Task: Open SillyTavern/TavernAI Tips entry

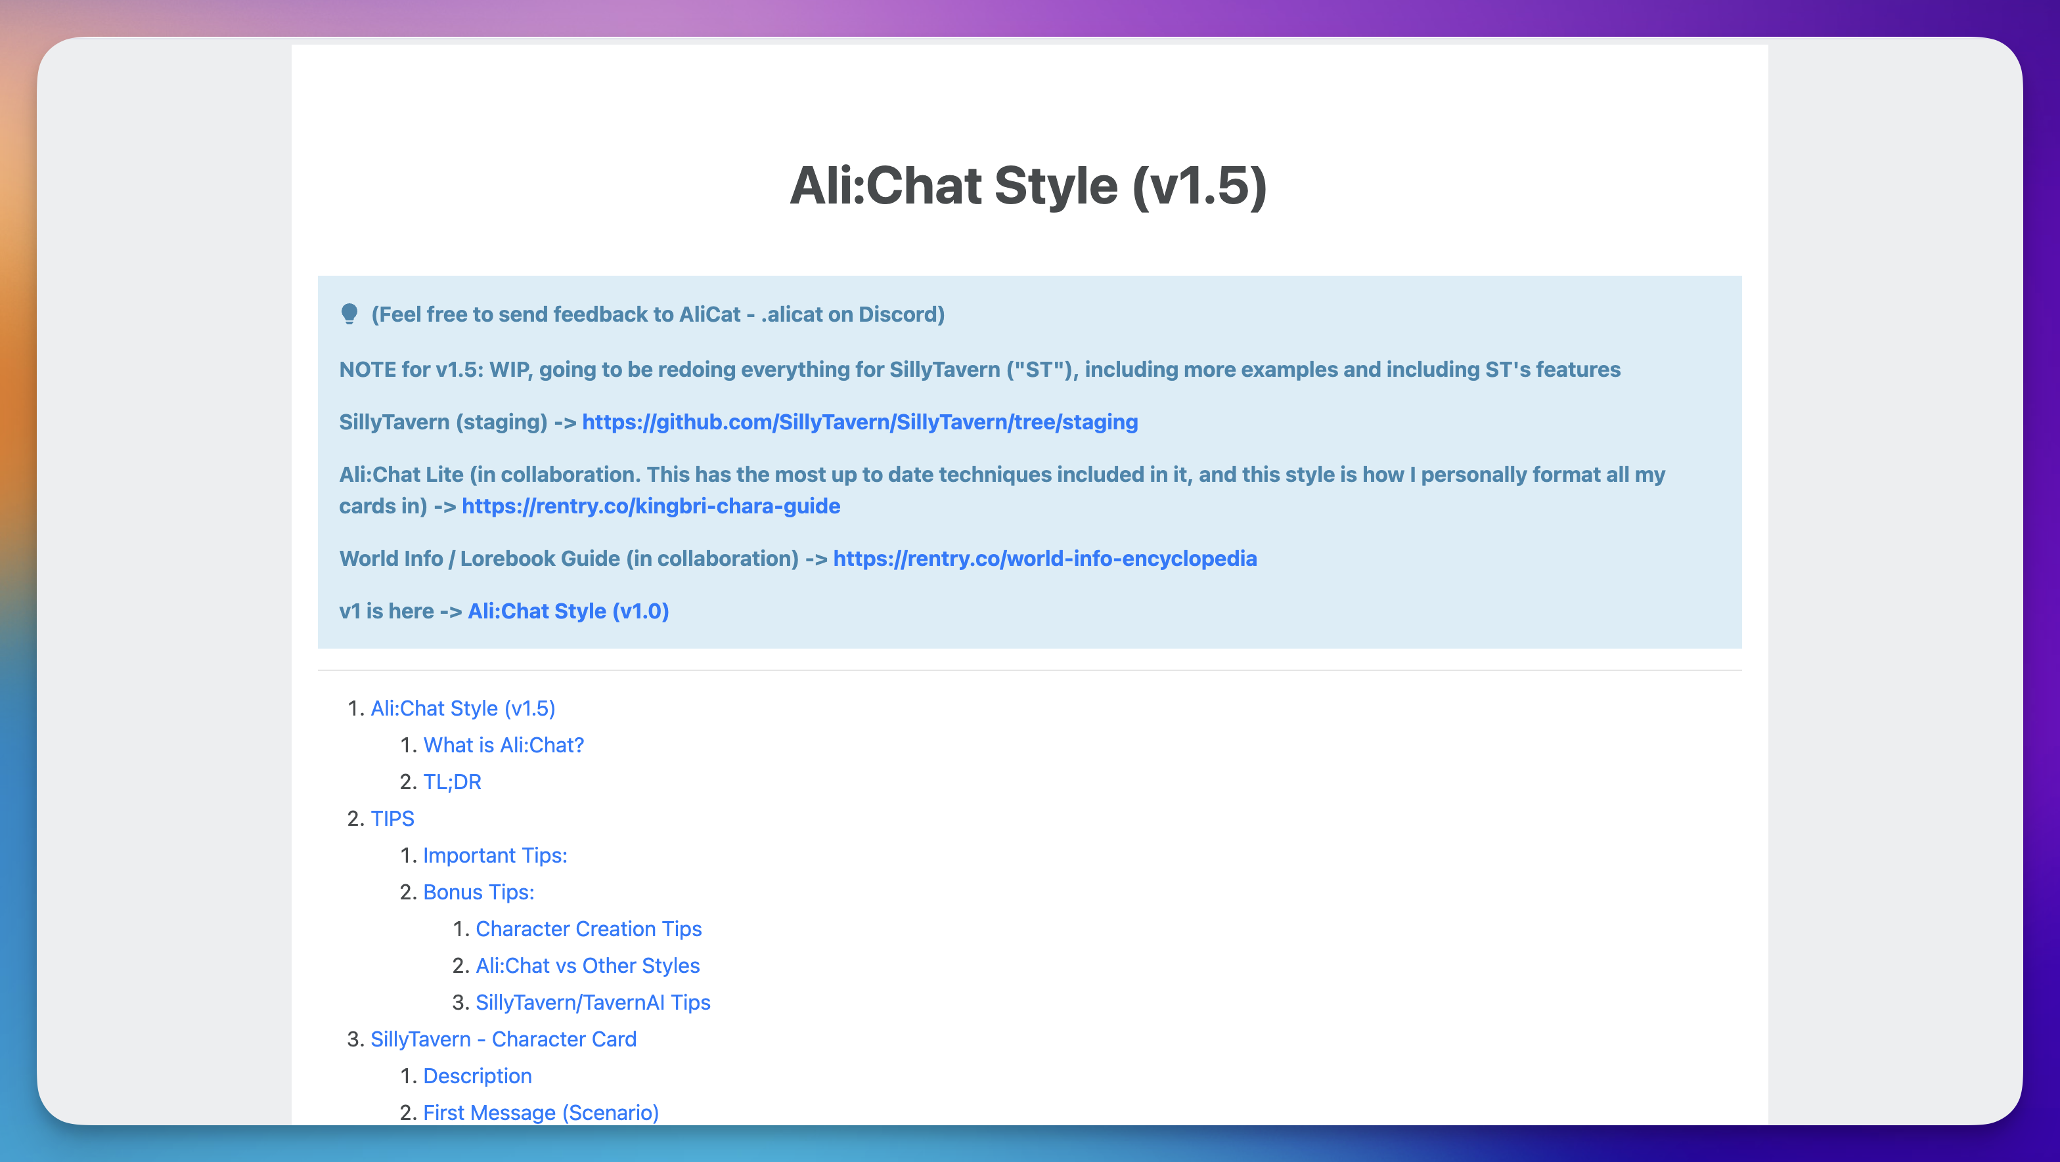Action: (593, 1002)
